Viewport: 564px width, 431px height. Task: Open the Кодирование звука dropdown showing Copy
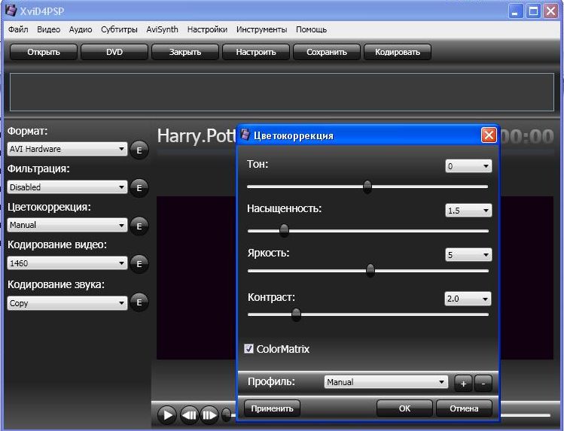[x=67, y=303]
